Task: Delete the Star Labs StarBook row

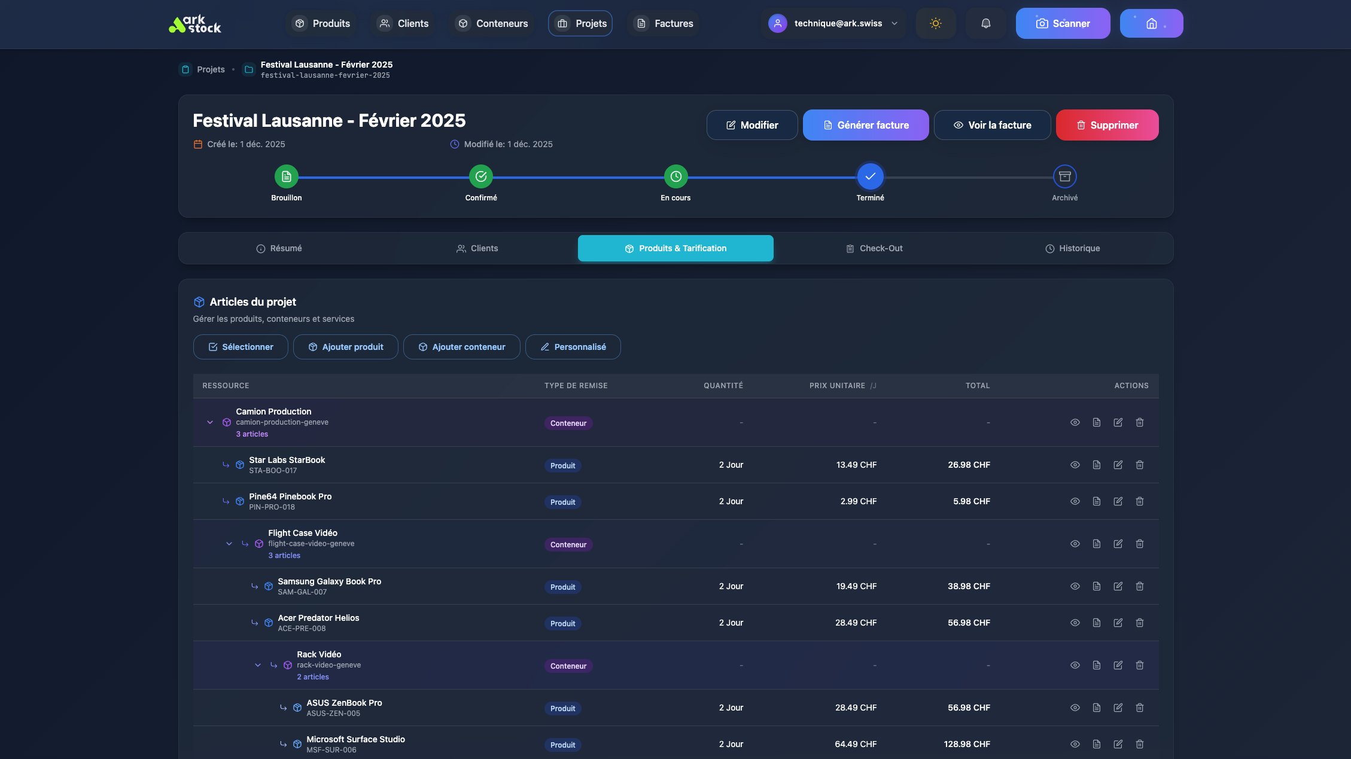Action: click(x=1139, y=465)
